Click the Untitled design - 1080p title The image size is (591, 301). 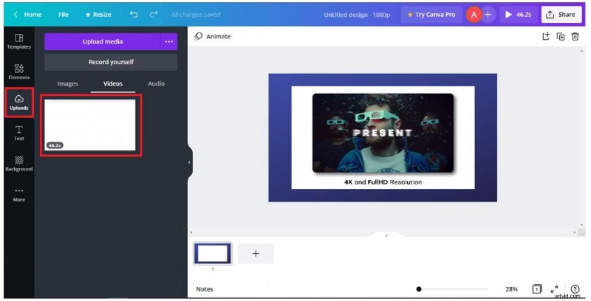[x=357, y=15]
